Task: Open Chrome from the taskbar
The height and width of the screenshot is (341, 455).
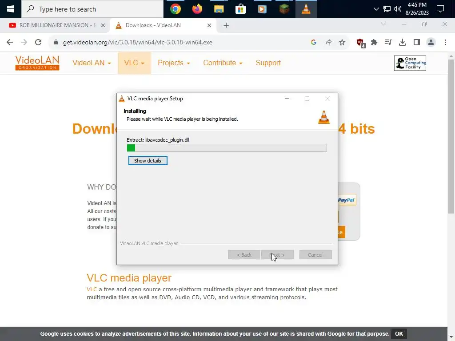Action: [175, 9]
